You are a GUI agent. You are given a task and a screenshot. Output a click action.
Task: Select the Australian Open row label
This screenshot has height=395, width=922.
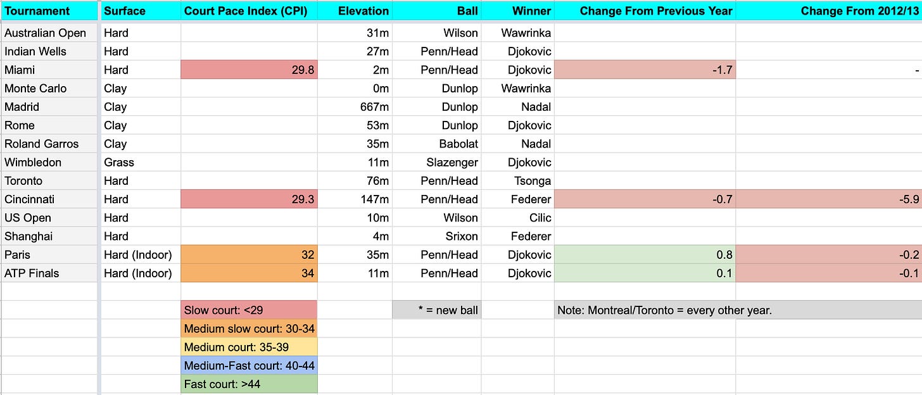click(x=49, y=33)
